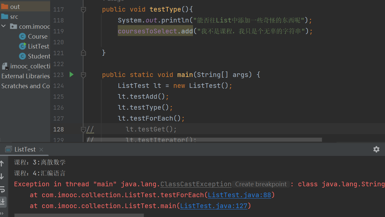Select the ListTest run tab
Viewport: 385px width, 217px height.
25,150
